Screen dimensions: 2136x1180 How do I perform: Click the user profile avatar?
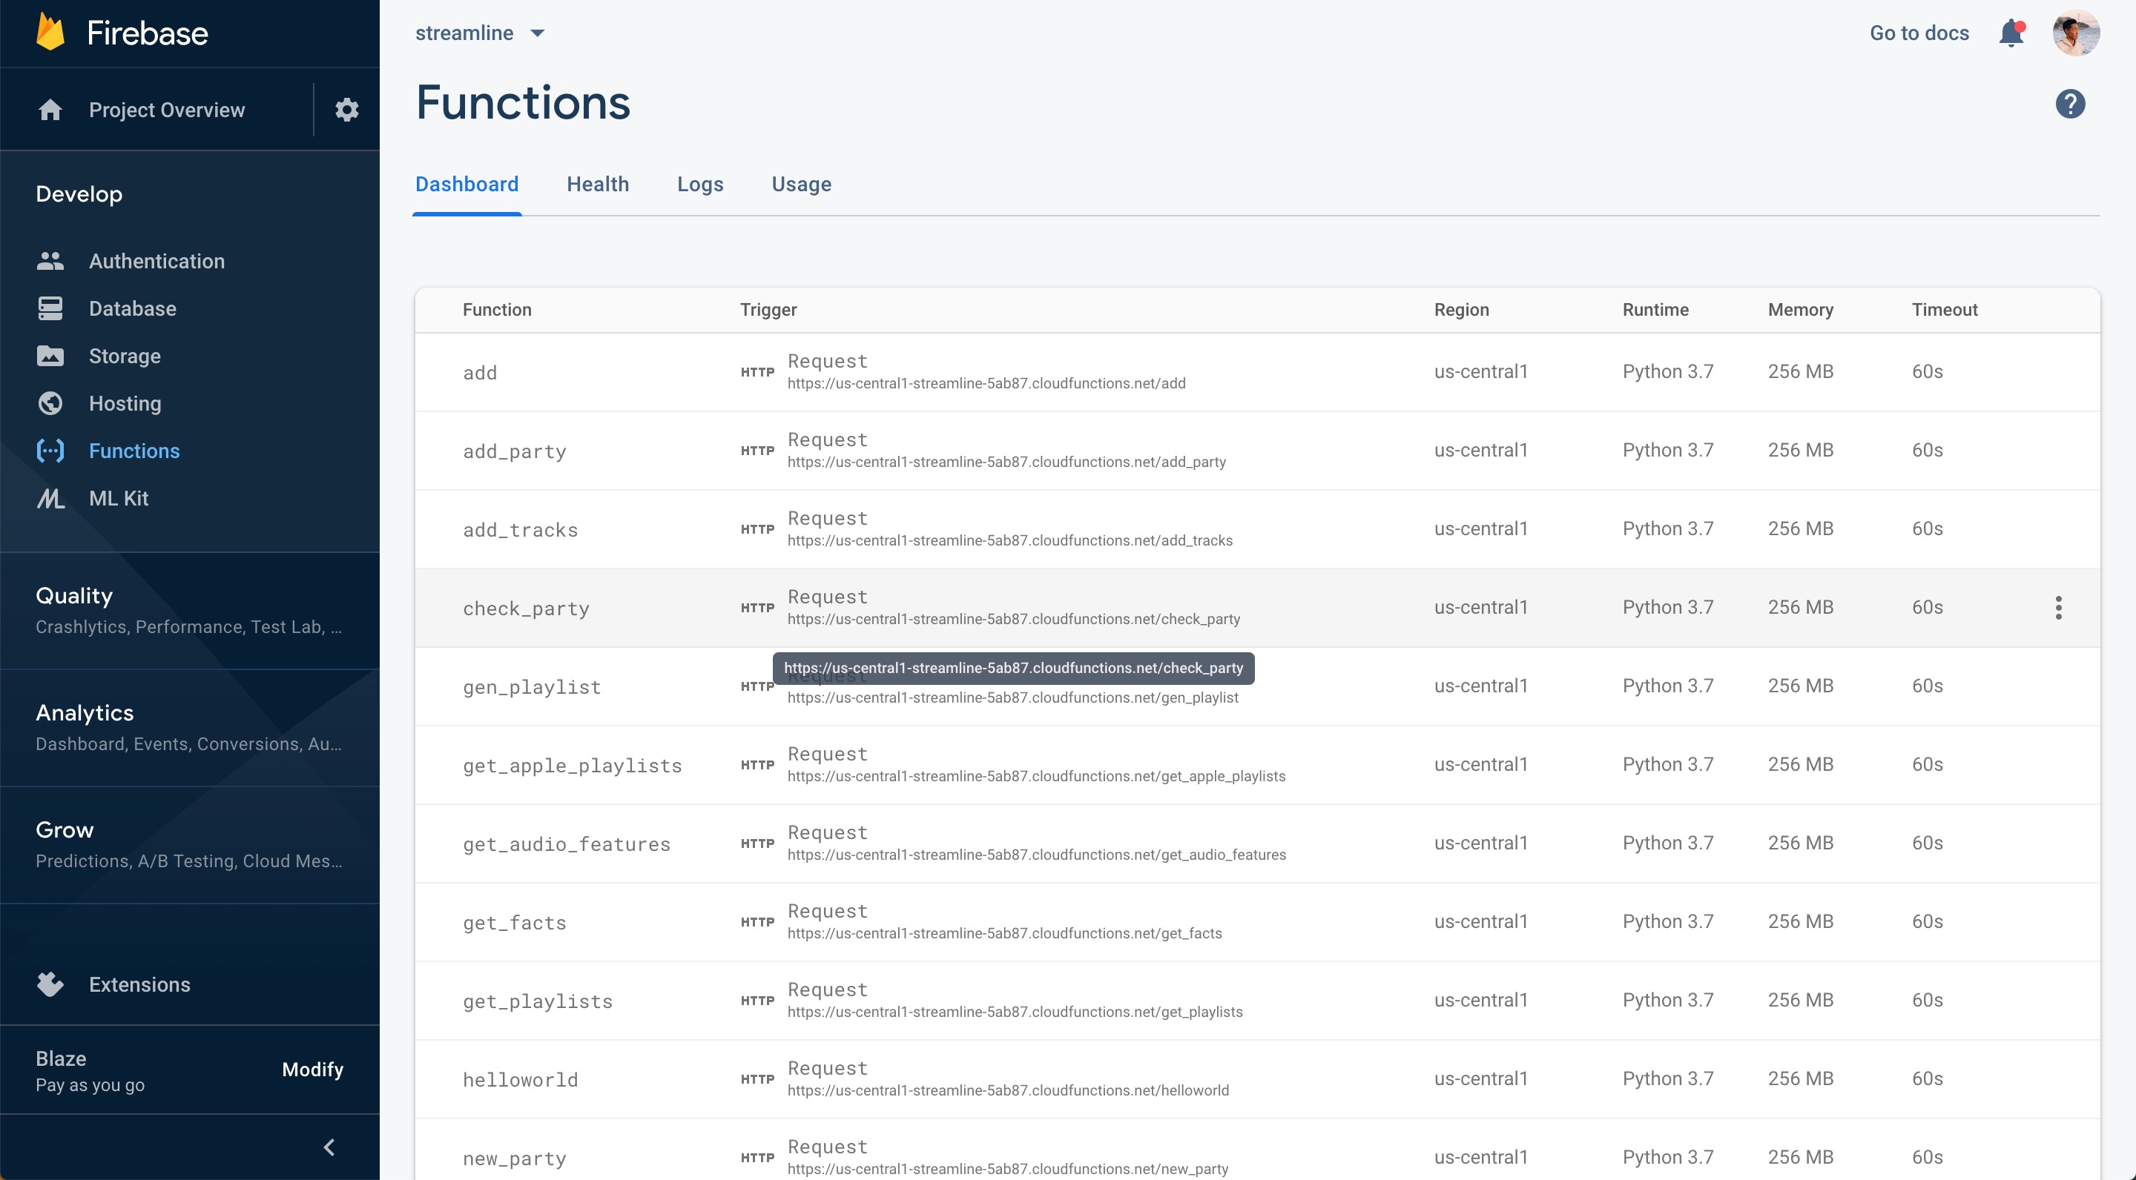click(x=2075, y=33)
